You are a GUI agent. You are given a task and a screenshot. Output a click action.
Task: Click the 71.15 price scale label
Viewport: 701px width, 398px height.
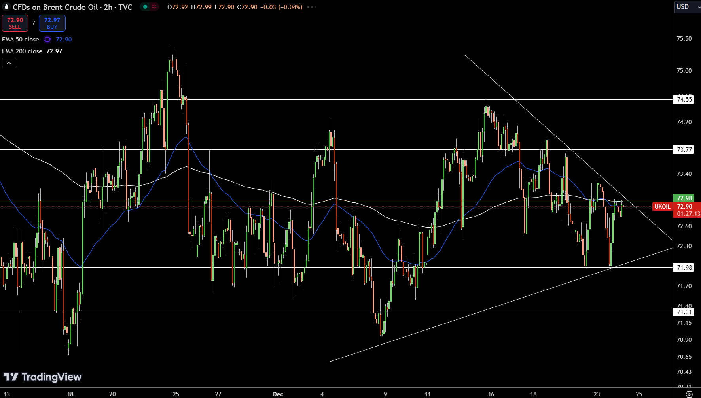pos(684,323)
